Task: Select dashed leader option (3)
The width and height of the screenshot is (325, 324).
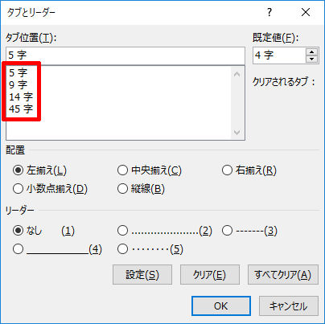Action: [249, 231]
